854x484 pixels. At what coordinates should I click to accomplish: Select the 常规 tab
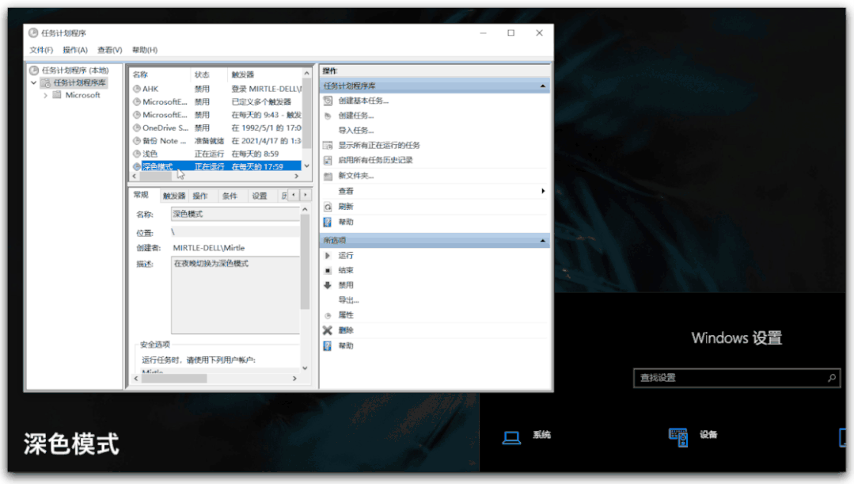coord(141,195)
